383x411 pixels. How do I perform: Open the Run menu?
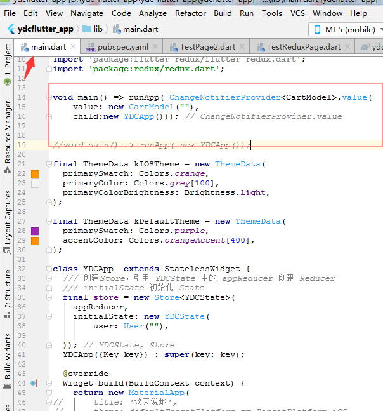pyautogui.click(x=247, y=13)
